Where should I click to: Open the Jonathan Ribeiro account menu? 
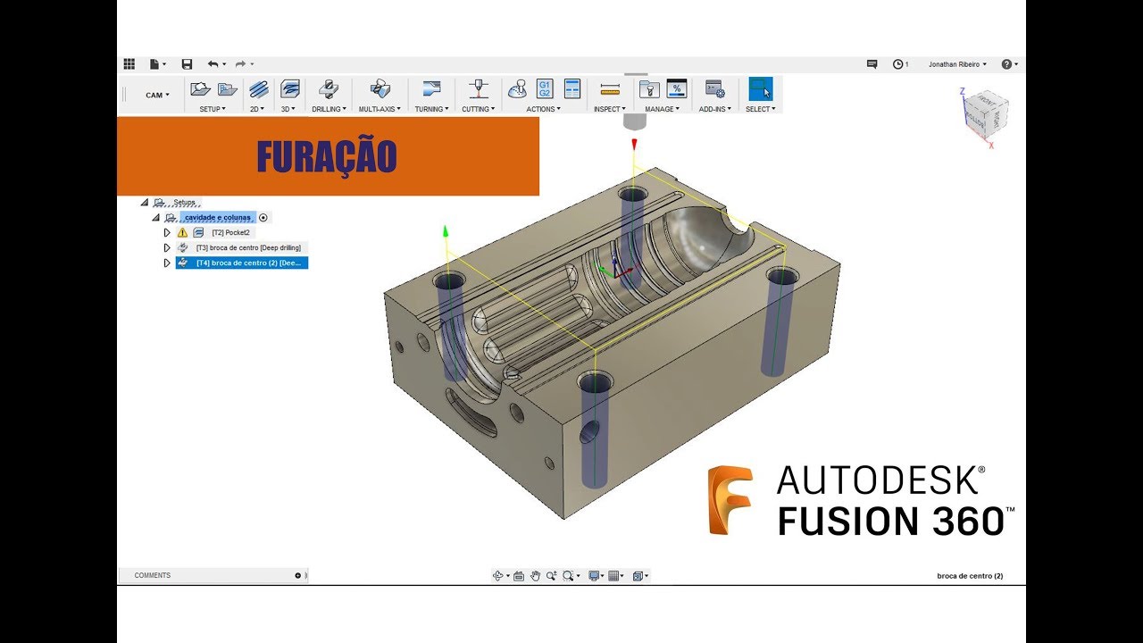coord(957,64)
